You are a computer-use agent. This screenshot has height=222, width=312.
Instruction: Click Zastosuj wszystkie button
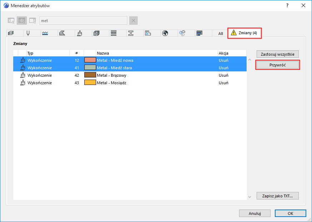tap(278, 54)
